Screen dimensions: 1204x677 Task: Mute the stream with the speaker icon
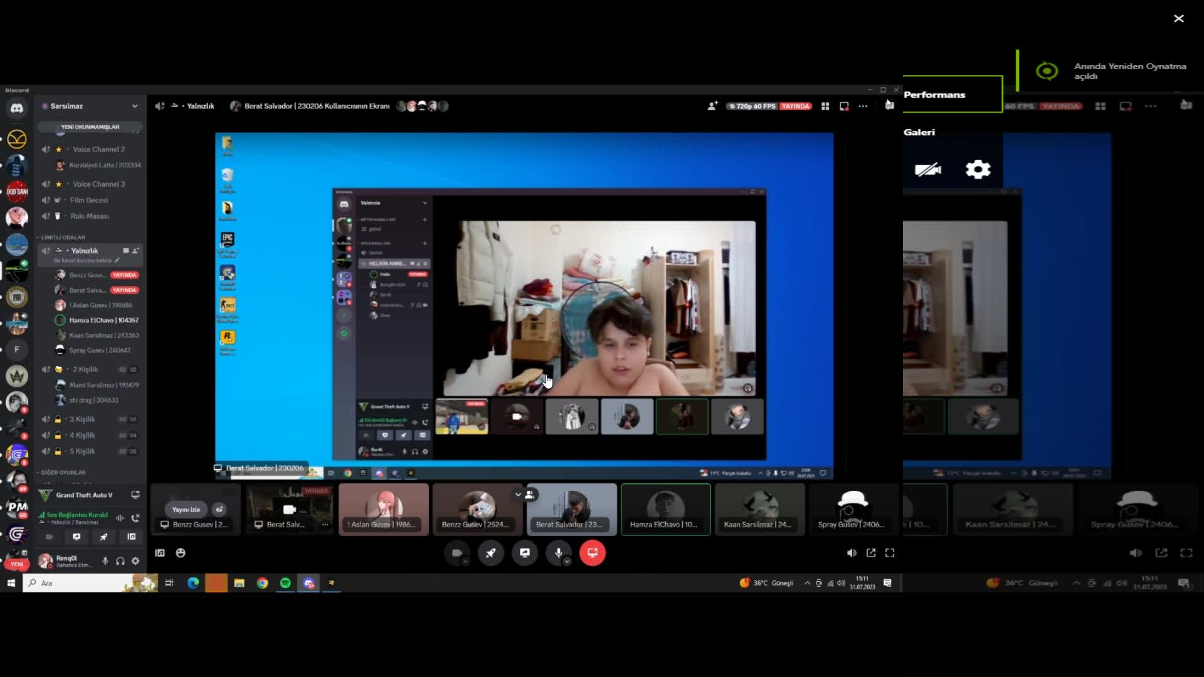[852, 552]
